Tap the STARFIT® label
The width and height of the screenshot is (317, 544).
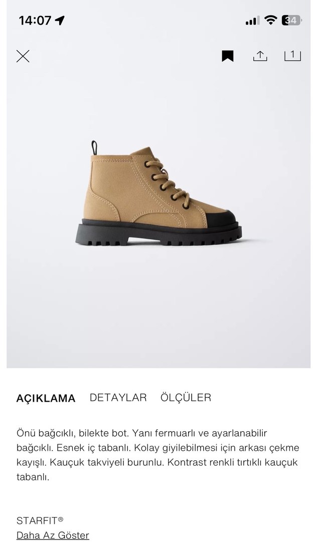(40, 520)
